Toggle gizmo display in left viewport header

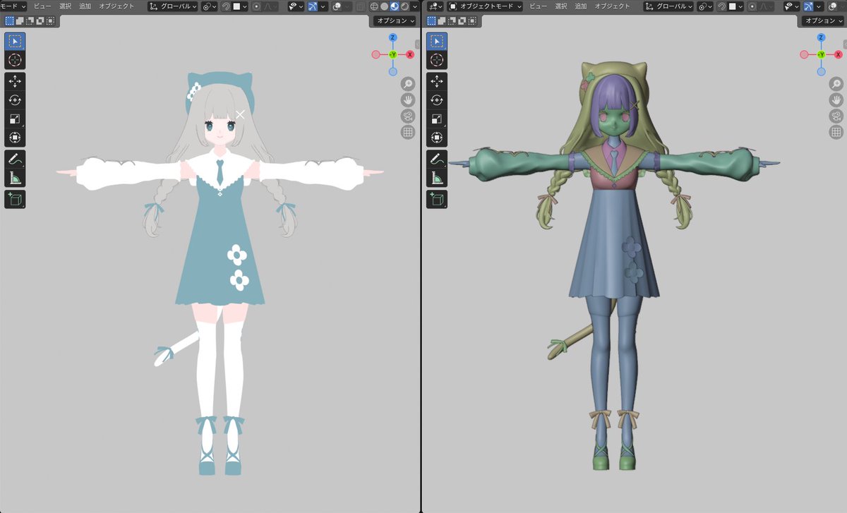(x=313, y=6)
